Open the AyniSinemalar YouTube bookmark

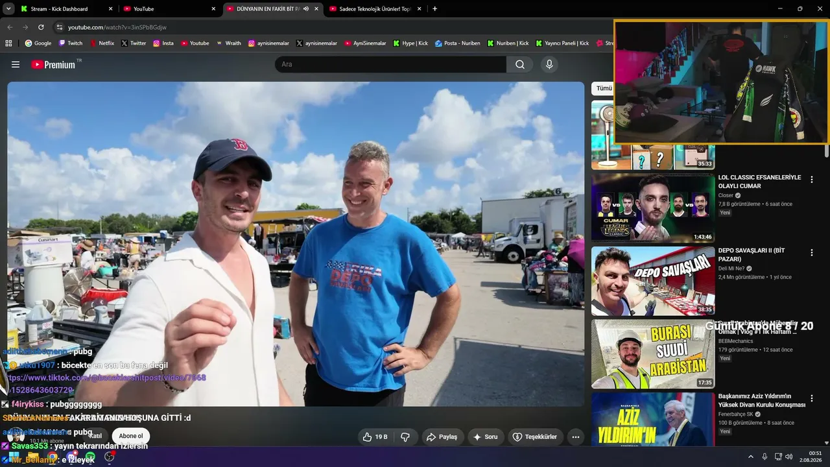click(364, 43)
